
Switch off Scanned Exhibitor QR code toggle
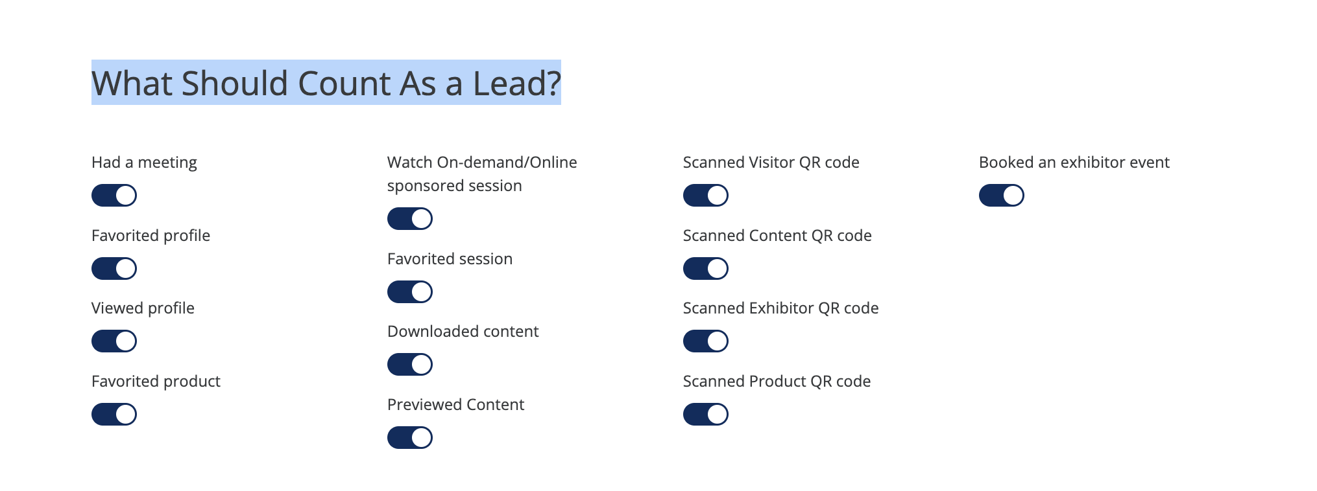coord(706,341)
